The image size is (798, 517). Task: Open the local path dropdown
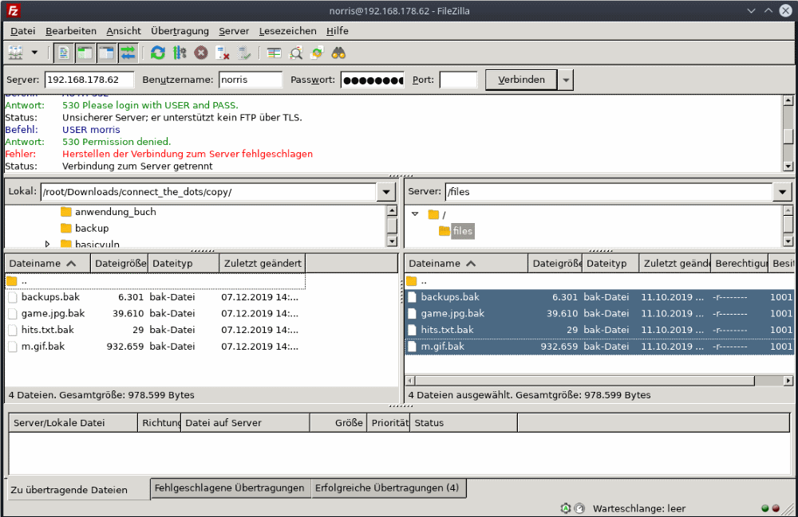[386, 192]
